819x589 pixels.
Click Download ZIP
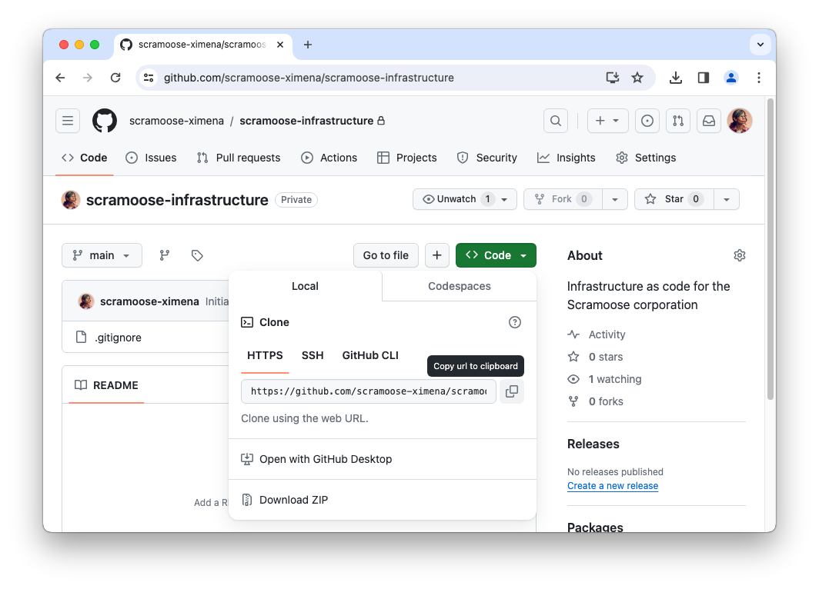(293, 500)
